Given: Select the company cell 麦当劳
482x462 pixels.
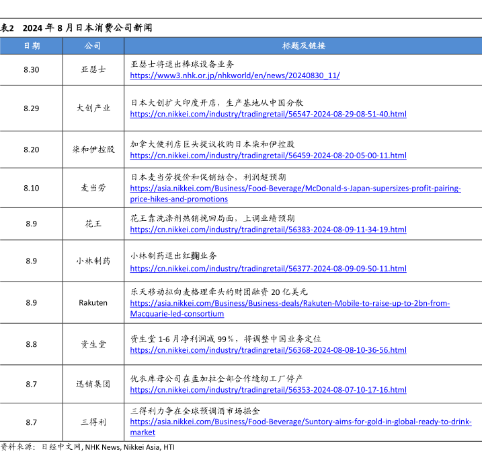Looking at the screenshot, I should point(93,188).
